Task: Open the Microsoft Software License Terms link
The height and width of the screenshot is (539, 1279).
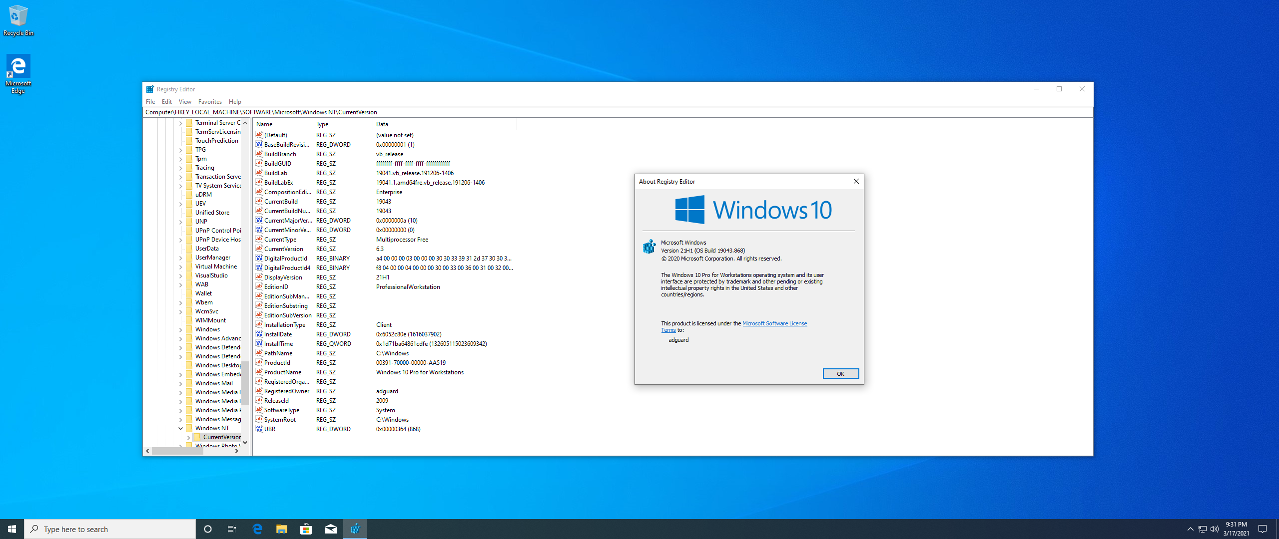Action: pos(774,323)
